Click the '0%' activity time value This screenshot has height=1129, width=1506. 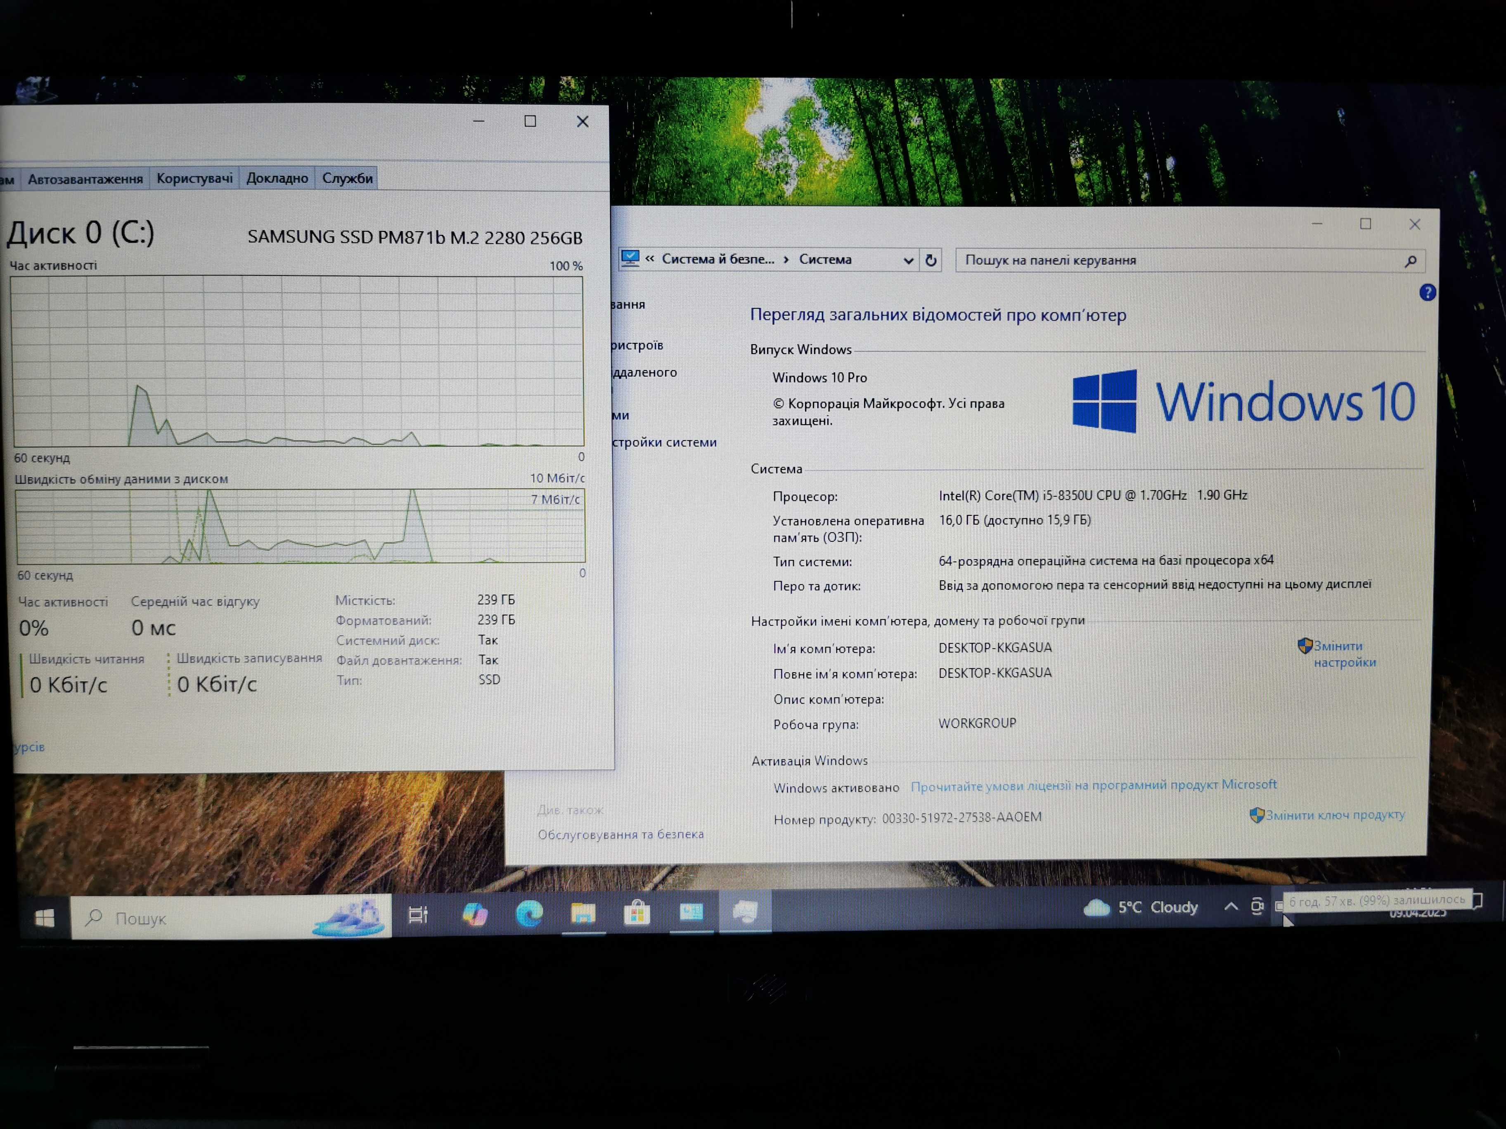[x=33, y=628]
